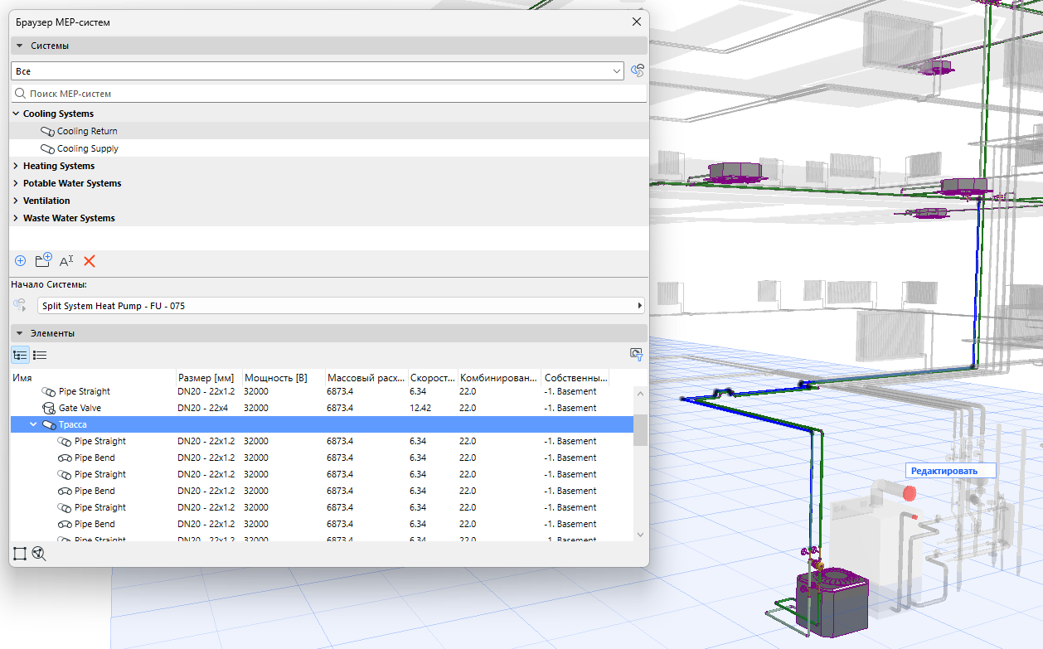Click the select in view icon at the bottom
The image size is (1043, 649).
pos(20,554)
